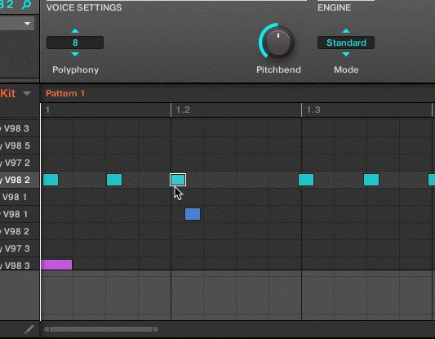Select the purple note at pattern start
435x339 pixels.
[56, 265]
